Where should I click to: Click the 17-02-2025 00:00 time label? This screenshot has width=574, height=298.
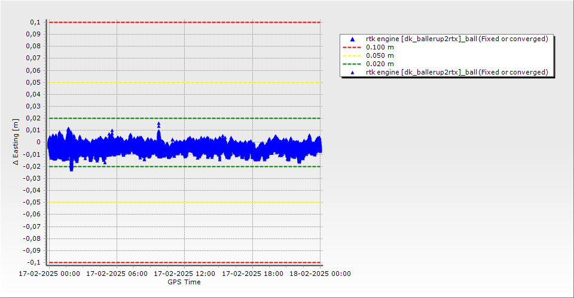pos(50,274)
